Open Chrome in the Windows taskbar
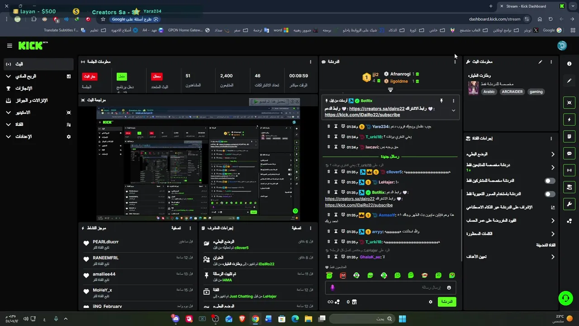 (255, 319)
